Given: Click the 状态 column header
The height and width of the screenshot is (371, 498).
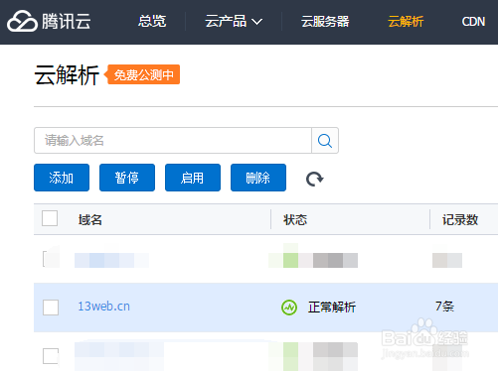Looking at the screenshot, I should click(x=295, y=219).
